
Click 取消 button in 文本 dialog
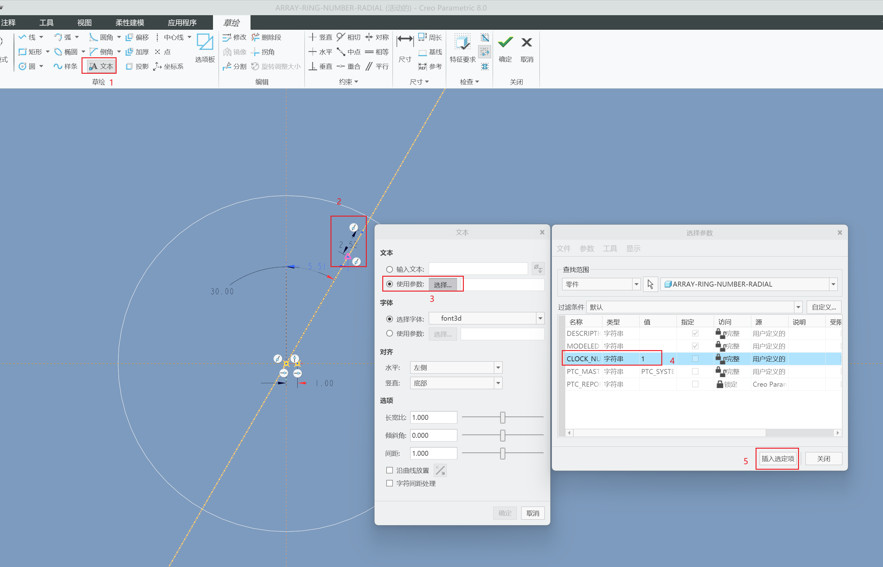533,513
